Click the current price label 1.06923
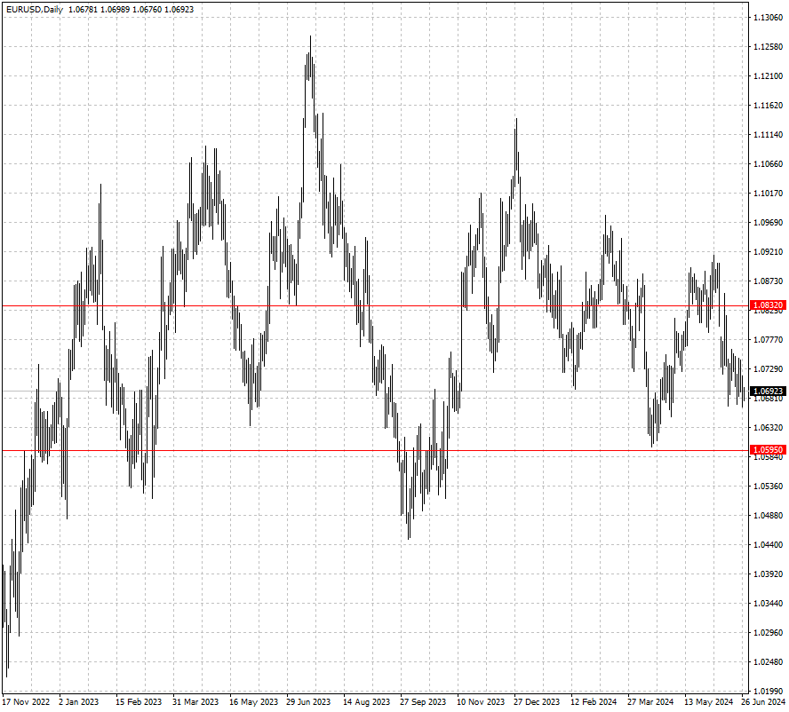 click(x=768, y=392)
